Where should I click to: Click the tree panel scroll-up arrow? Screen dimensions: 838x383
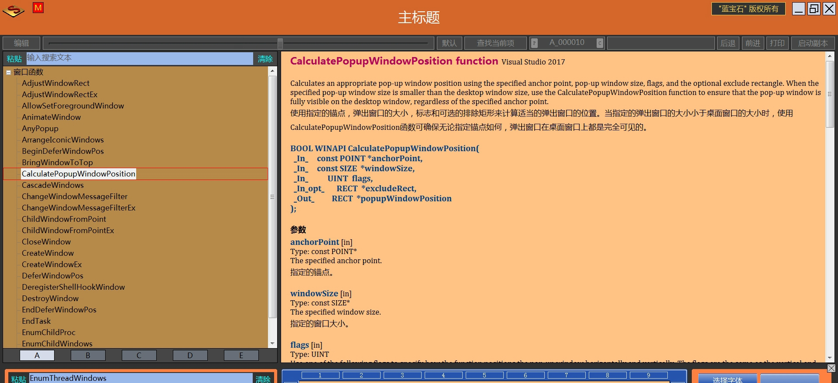click(272, 71)
